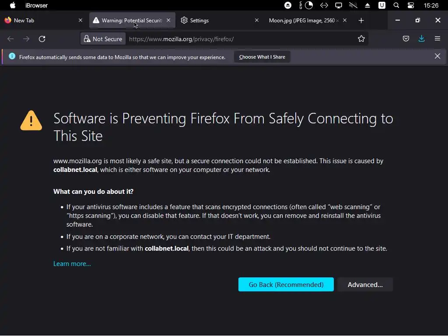Click Choose What I Share button

point(262,57)
